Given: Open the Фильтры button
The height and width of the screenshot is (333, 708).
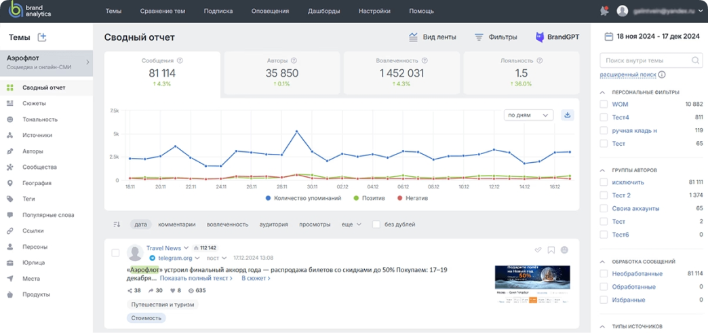Looking at the screenshot, I should point(496,37).
